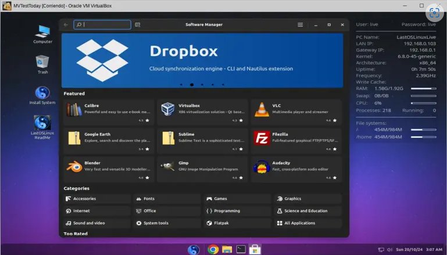Browse the Accessories category
Screen dimensions: 447x255
tap(97, 199)
